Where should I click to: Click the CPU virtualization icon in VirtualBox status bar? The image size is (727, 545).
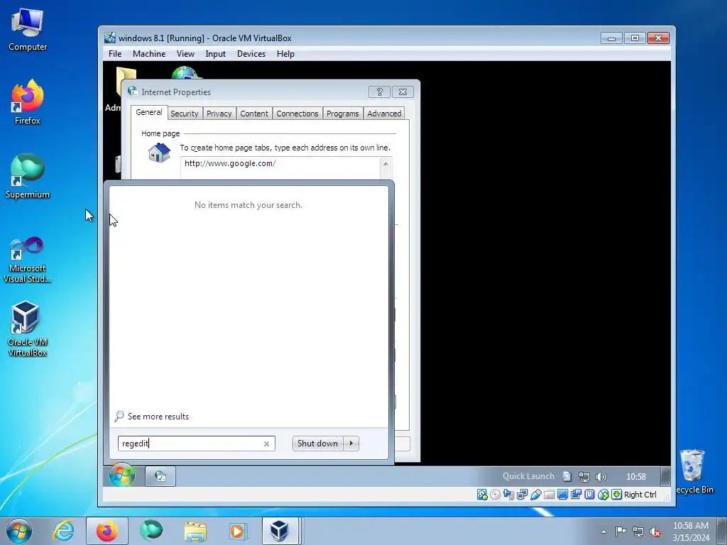[x=589, y=495]
